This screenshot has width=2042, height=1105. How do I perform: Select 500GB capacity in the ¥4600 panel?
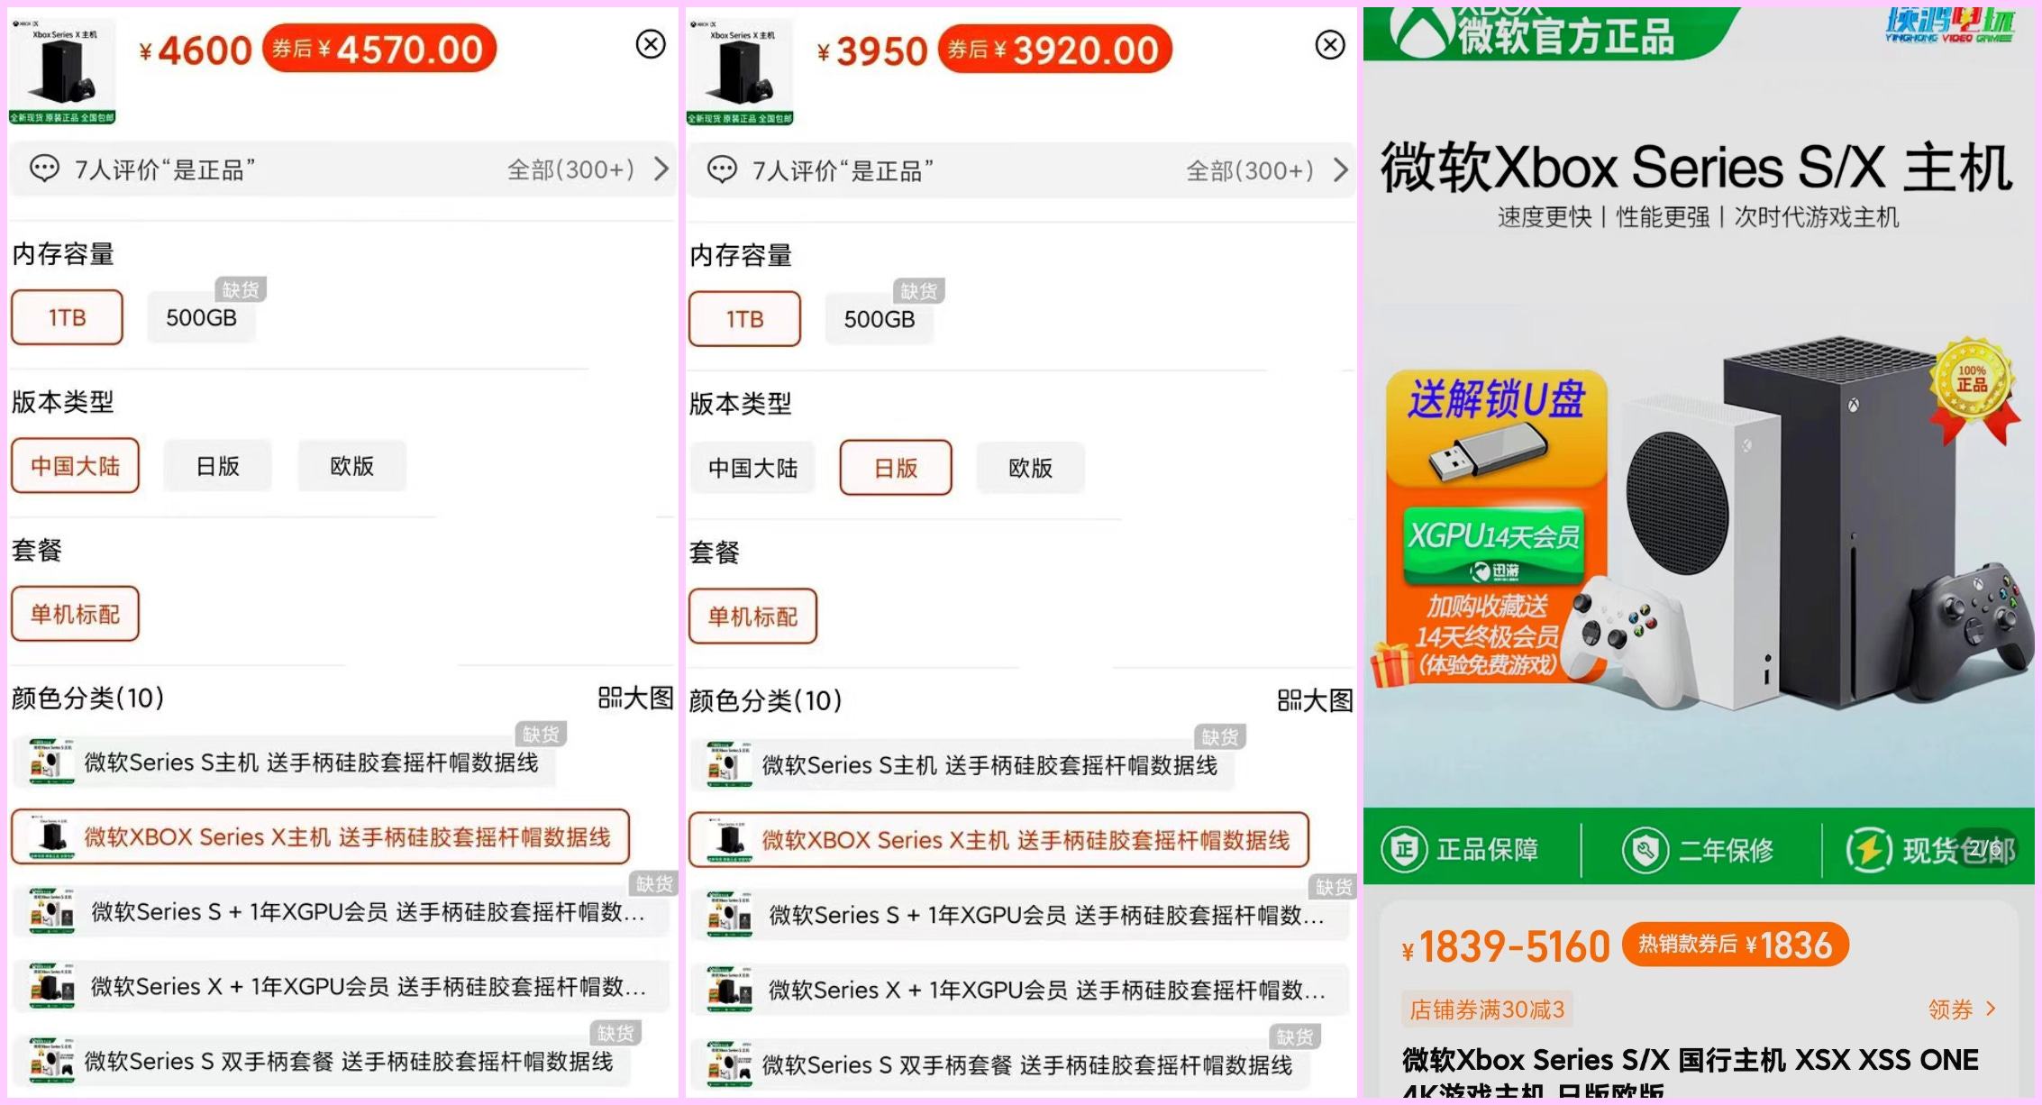pyautogui.click(x=202, y=317)
